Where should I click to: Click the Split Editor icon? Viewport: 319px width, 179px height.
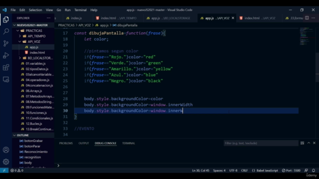tap(307, 18)
